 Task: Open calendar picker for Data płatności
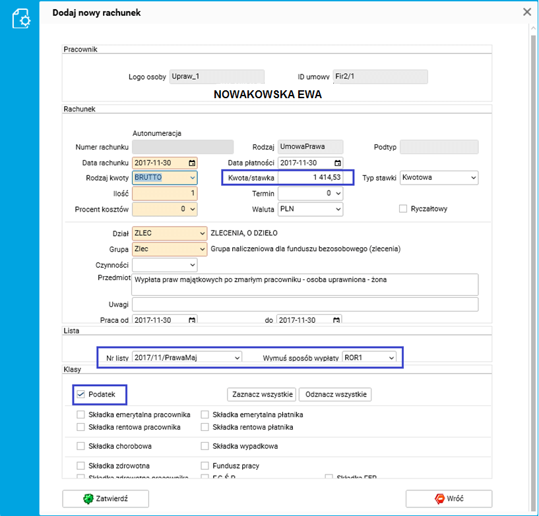(338, 163)
